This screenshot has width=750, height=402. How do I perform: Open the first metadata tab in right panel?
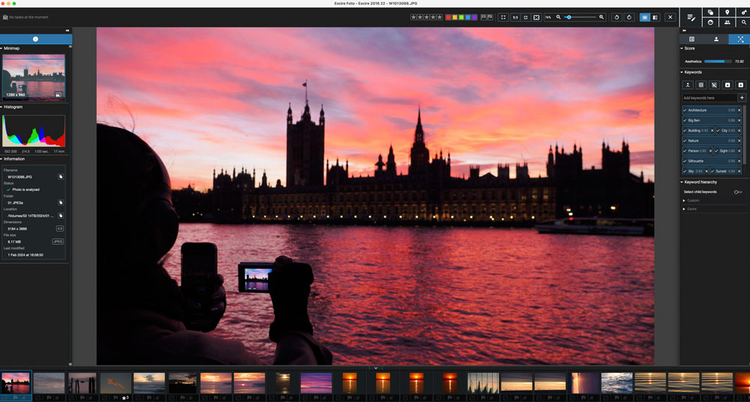click(691, 39)
